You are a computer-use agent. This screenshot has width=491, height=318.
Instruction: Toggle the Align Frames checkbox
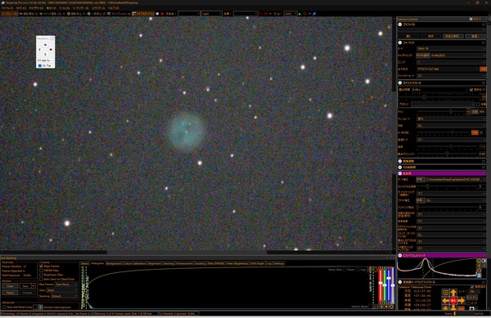click(x=41, y=266)
